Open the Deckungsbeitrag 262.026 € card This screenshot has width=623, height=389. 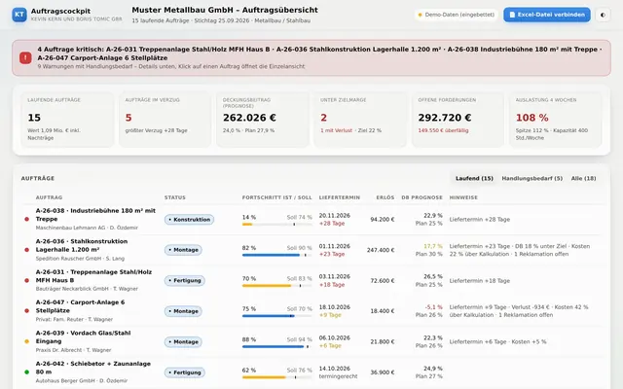pos(263,119)
